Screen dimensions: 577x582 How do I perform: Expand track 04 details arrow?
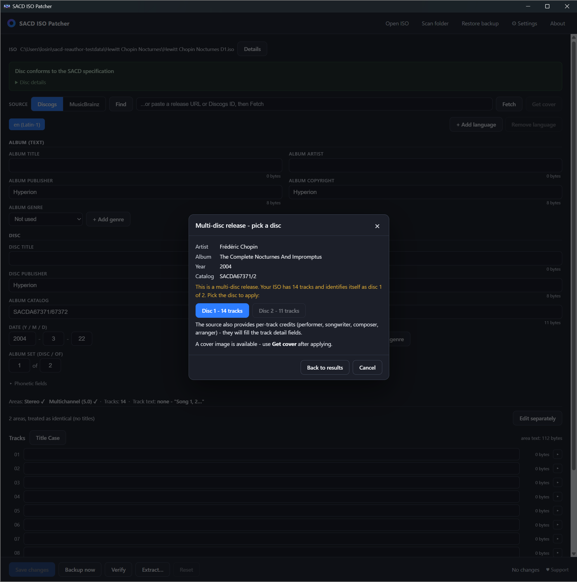pos(557,496)
